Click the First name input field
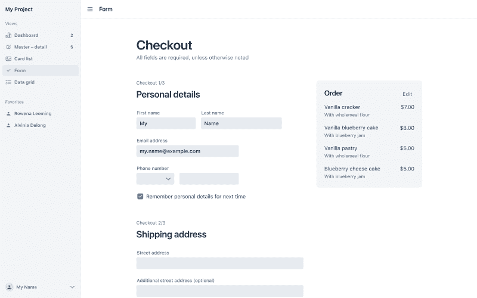 pos(166,123)
